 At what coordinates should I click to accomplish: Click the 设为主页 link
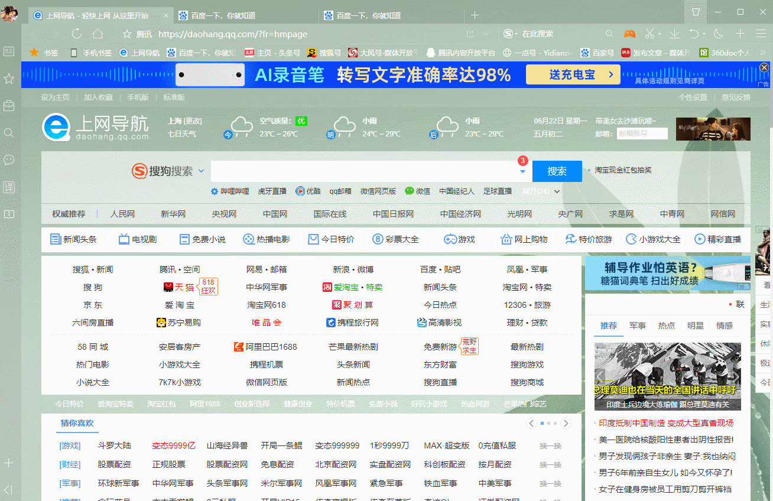(x=54, y=97)
